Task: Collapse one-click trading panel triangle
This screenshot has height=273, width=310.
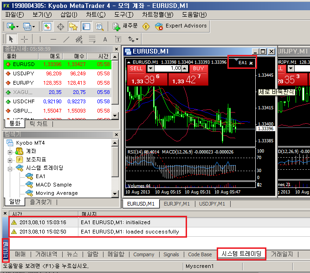Action: (x=129, y=62)
